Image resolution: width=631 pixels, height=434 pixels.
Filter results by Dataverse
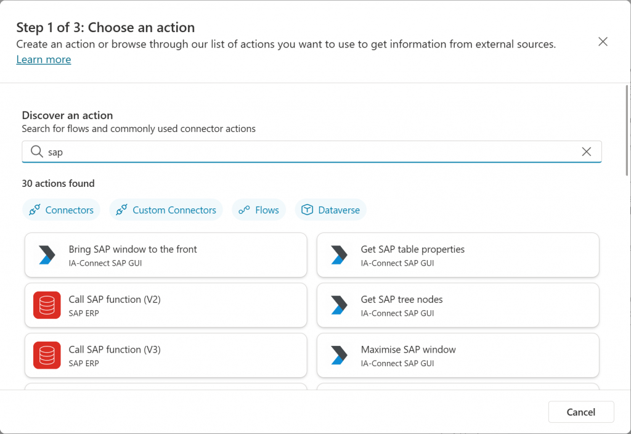331,210
